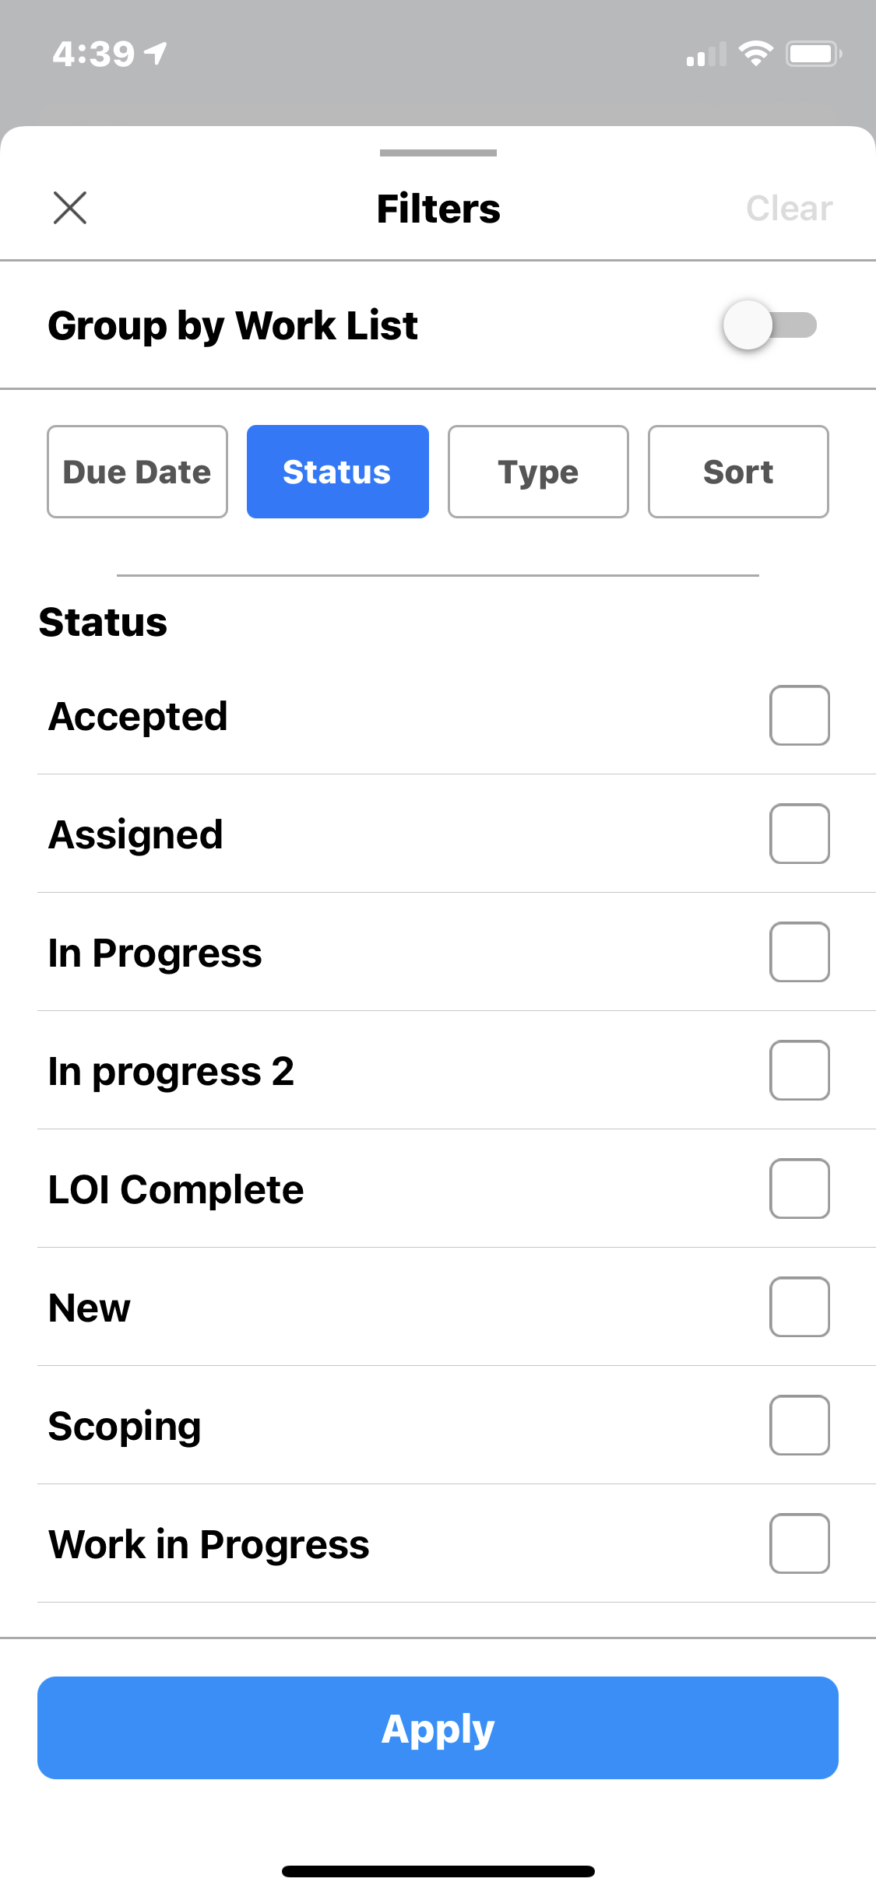Screen dimensions: 876x1896
Task: Mark the New status checkbox
Action: click(x=799, y=1307)
